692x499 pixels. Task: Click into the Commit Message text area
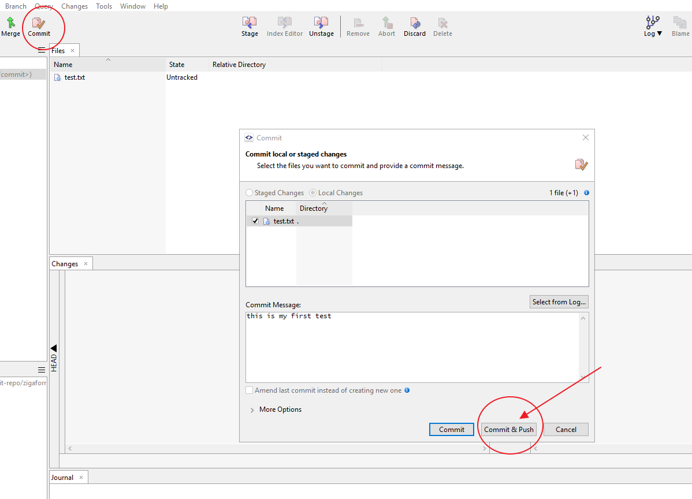coord(412,348)
